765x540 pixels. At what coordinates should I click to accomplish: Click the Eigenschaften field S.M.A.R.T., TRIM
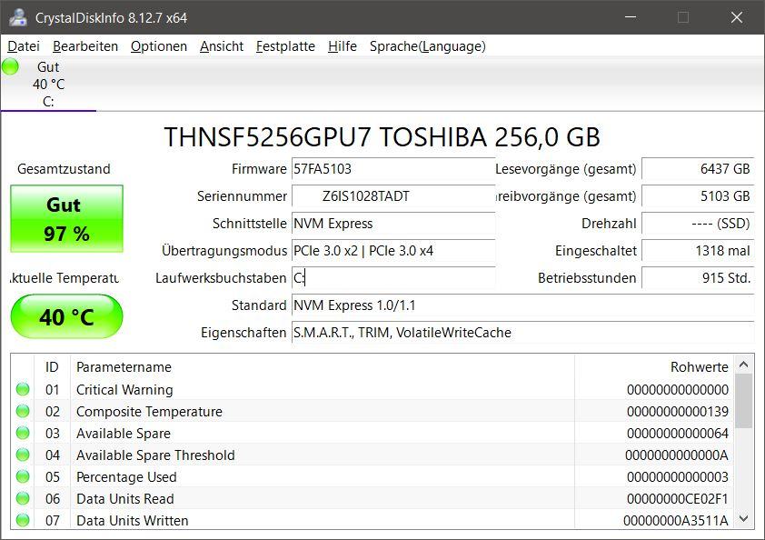[523, 333]
